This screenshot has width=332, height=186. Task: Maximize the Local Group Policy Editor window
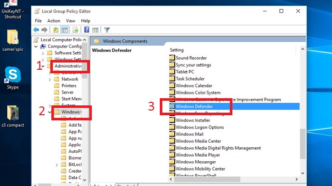[x=281, y=11]
